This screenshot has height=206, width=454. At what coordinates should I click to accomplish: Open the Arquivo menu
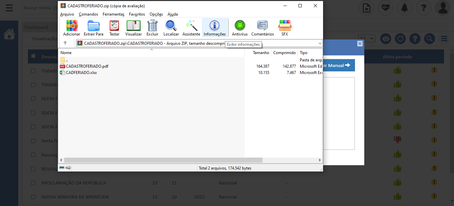pyautogui.click(x=67, y=14)
